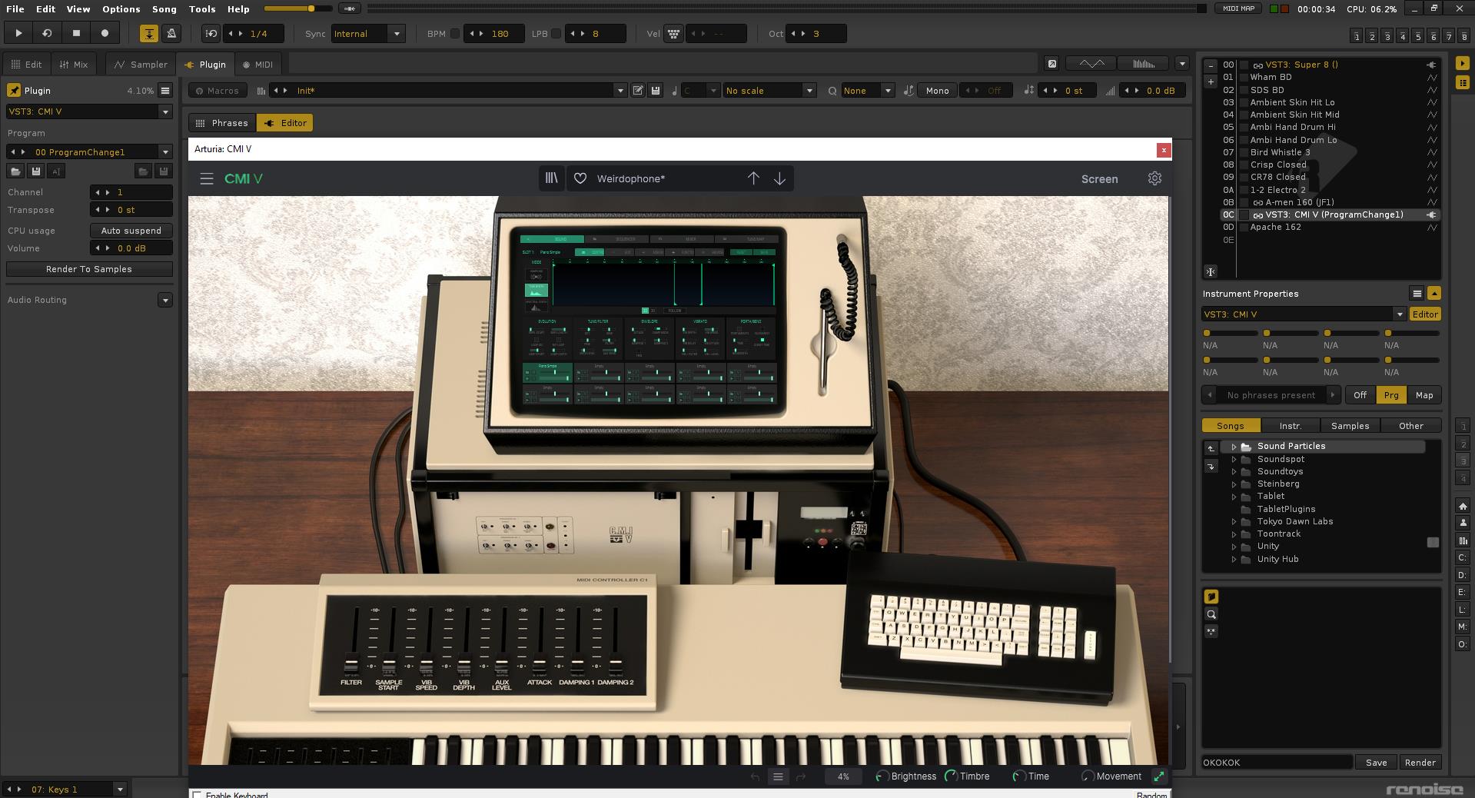Show the Phrases view
The height and width of the screenshot is (798, 1475).
(x=222, y=123)
